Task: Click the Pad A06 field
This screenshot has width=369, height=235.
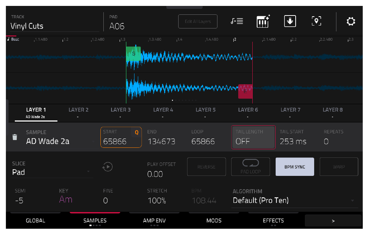Action: [x=117, y=23]
